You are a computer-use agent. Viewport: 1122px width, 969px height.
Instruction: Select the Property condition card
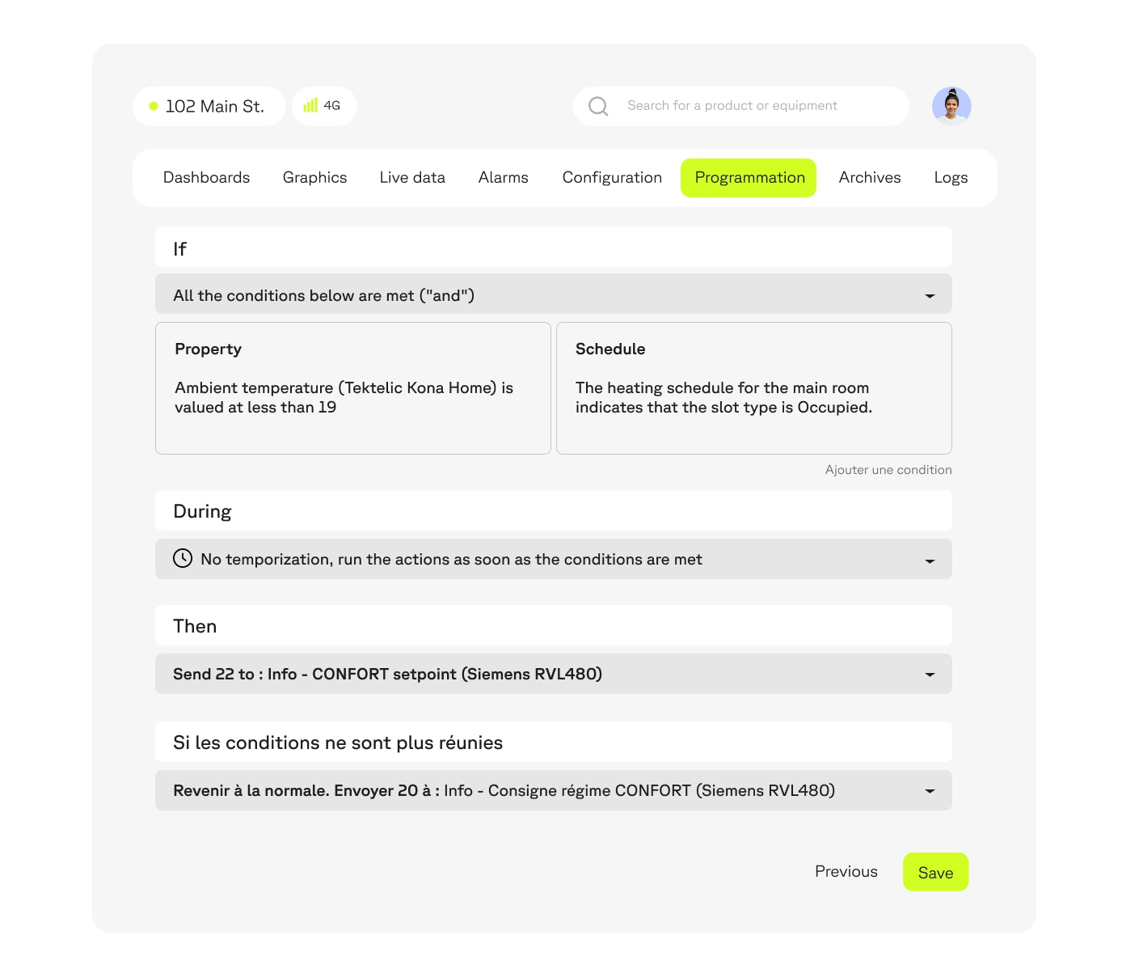(x=353, y=388)
